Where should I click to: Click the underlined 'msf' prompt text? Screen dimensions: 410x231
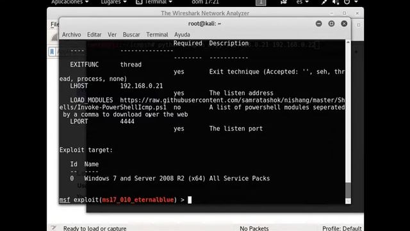coord(65,200)
